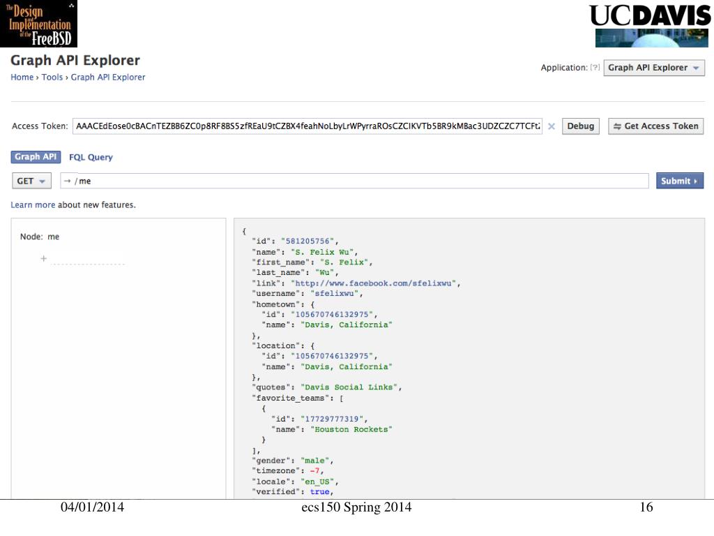Click the Graph API Explorer page heading
The width and height of the screenshot is (714, 536).
coord(75,60)
